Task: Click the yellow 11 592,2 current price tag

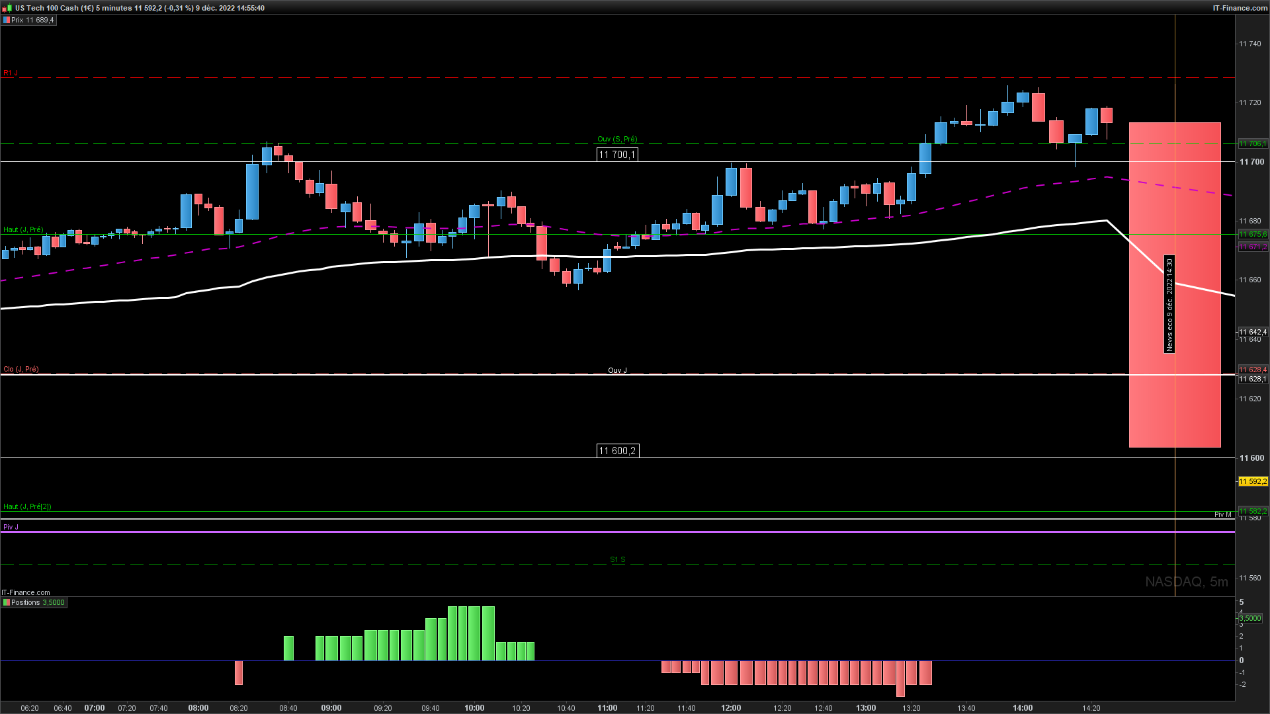Action: point(1252,481)
